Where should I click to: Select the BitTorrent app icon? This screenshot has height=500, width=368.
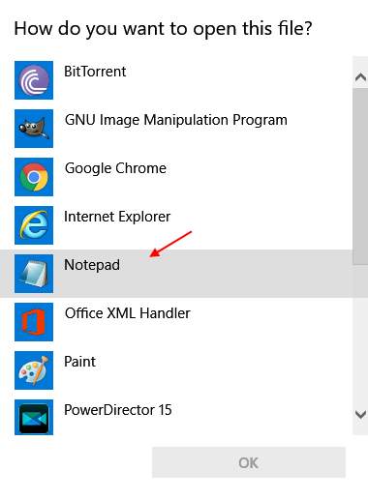(34, 80)
